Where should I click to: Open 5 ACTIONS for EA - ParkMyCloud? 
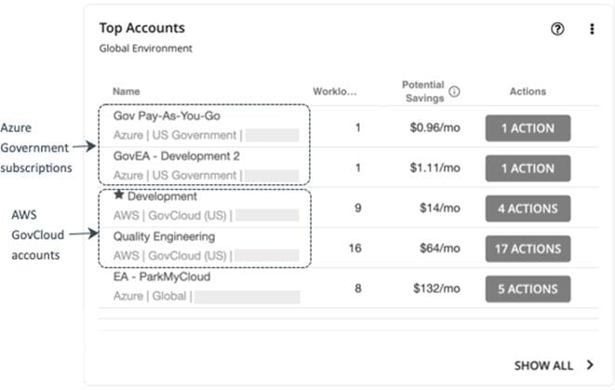528,289
